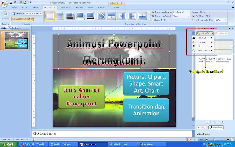Choose the Cut transition

pos(81,16)
